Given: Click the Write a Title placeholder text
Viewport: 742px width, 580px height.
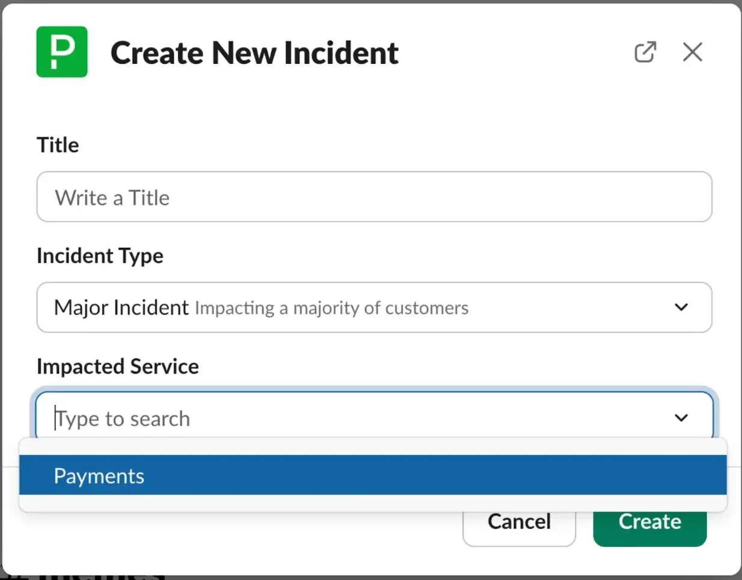Looking at the screenshot, I should (112, 198).
